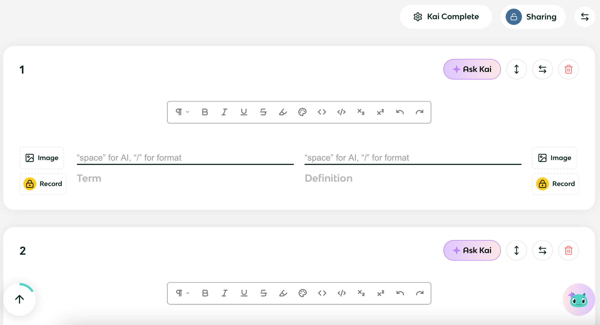Toggle bold formatting in card 1 toolbar
This screenshot has height=325, width=600.
pyautogui.click(x=205, y=112)
